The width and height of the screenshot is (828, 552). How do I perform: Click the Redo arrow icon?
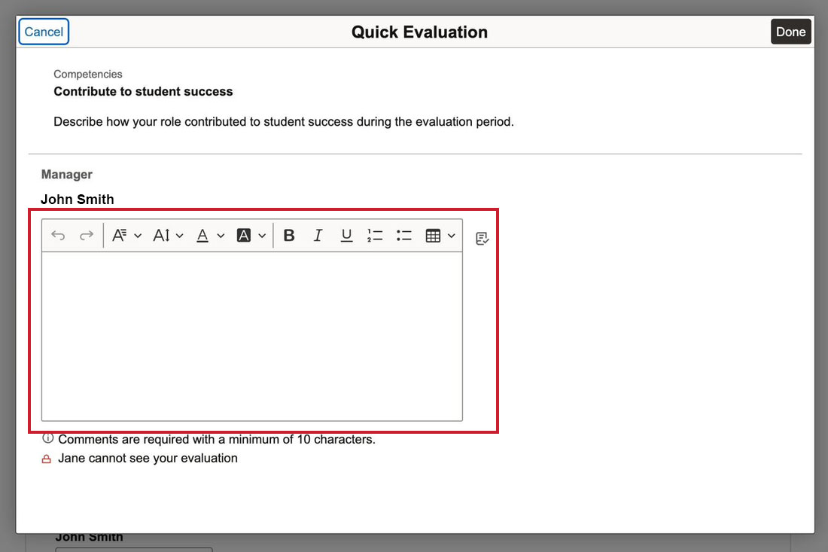coord(87,236)
